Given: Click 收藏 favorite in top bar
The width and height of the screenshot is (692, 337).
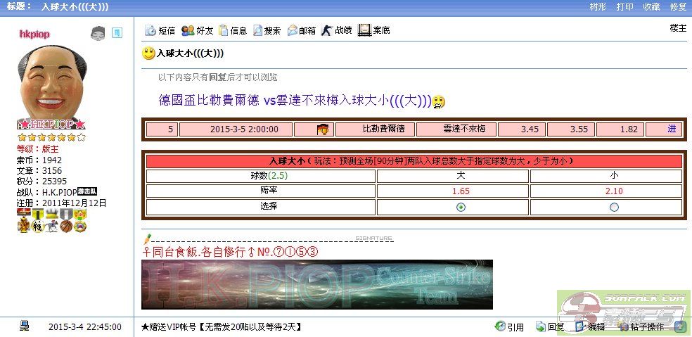Looking at the screenshot, I should (x=651, y=6).
